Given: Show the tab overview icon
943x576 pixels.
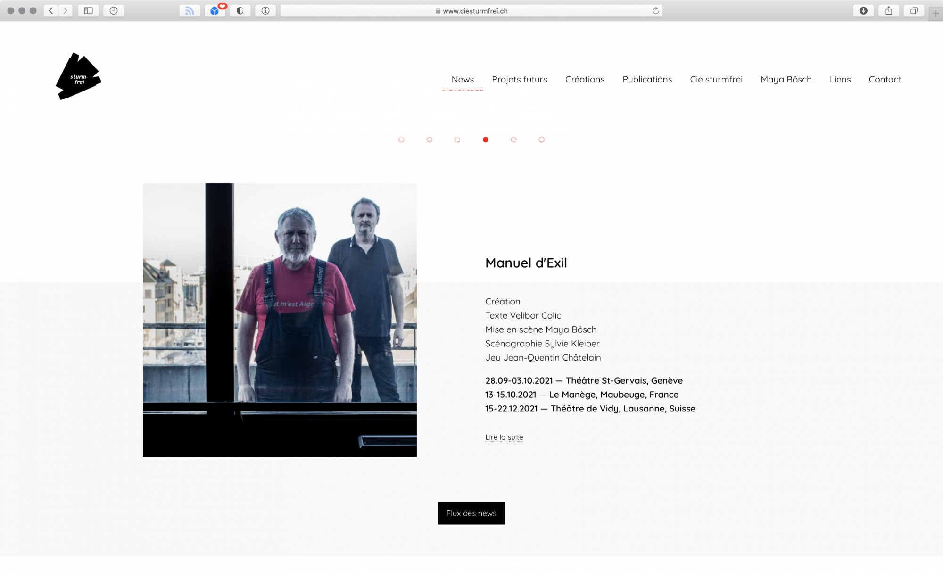Looking at the screenshot, I should [914, 10].
